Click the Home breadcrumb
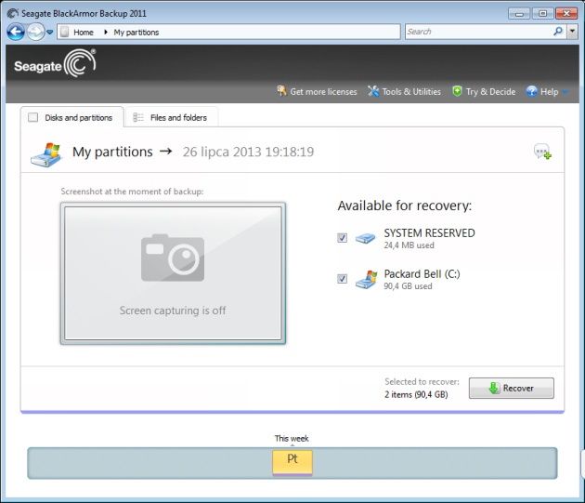The height and width of the screenshot is (503, 585). click(x=84, y=33)
